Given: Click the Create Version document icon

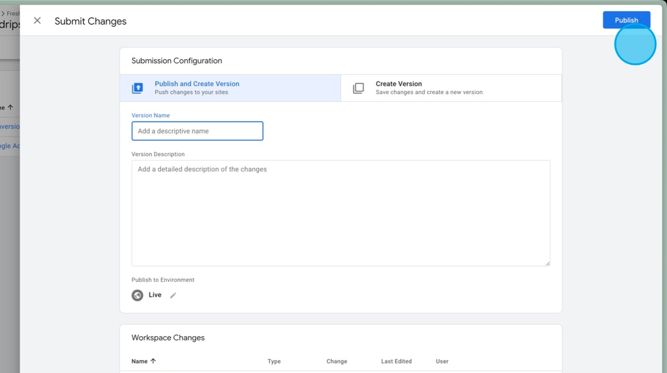Looking at the screenshot, I should click(x=359, y=88).
